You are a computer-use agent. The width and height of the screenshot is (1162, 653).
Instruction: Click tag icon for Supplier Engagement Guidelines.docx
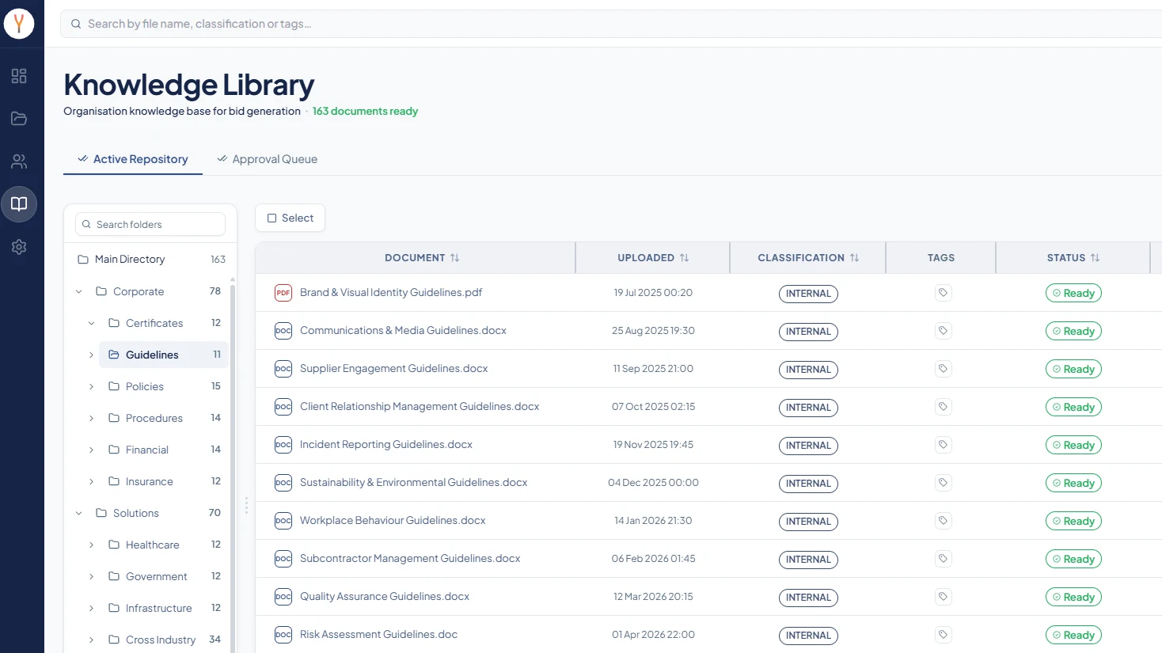pyautogui.click(x=943, y=369)
